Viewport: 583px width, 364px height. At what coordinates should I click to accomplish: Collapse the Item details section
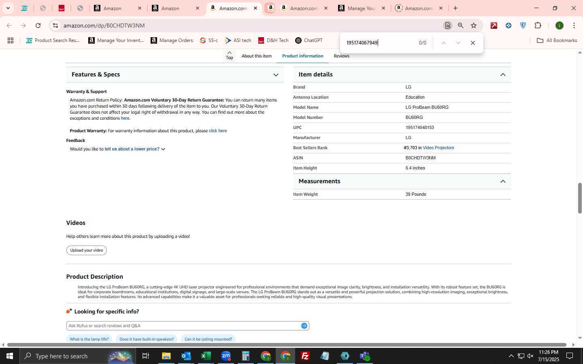coord(402,75)
